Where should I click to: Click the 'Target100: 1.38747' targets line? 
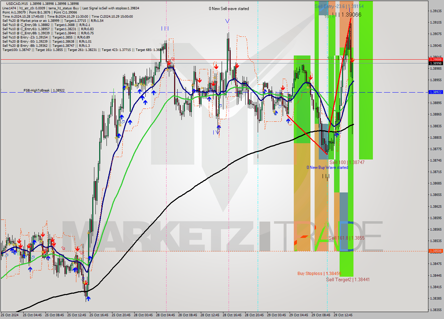(82, 50)
